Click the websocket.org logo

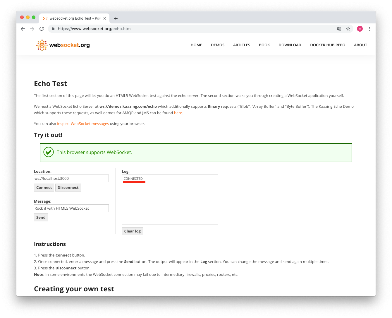pyautogui.click(x=63, y=45)
